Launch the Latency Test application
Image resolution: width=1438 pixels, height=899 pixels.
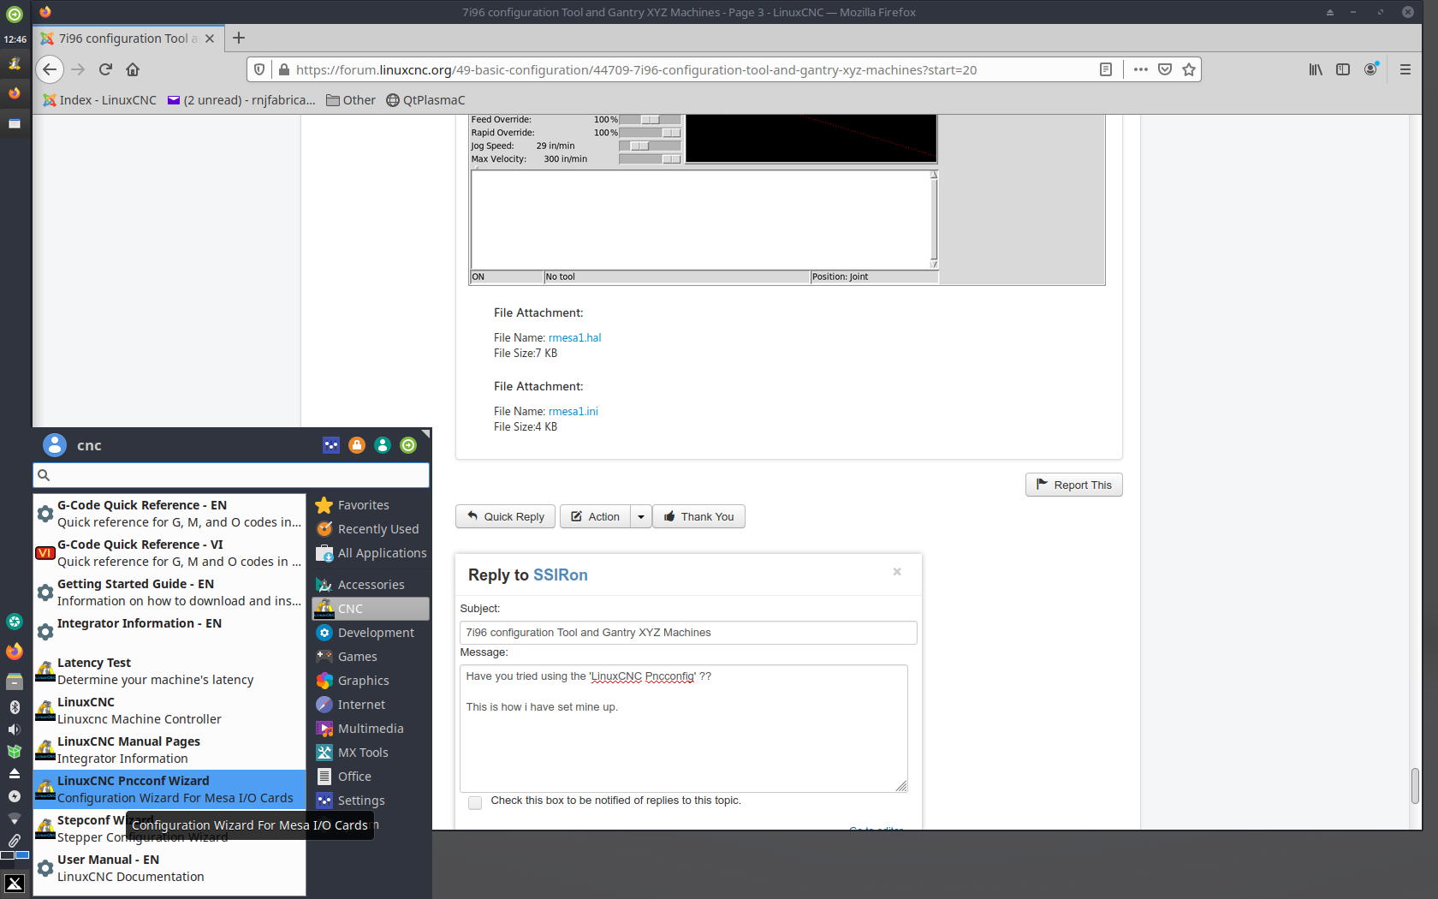(169, 671)
